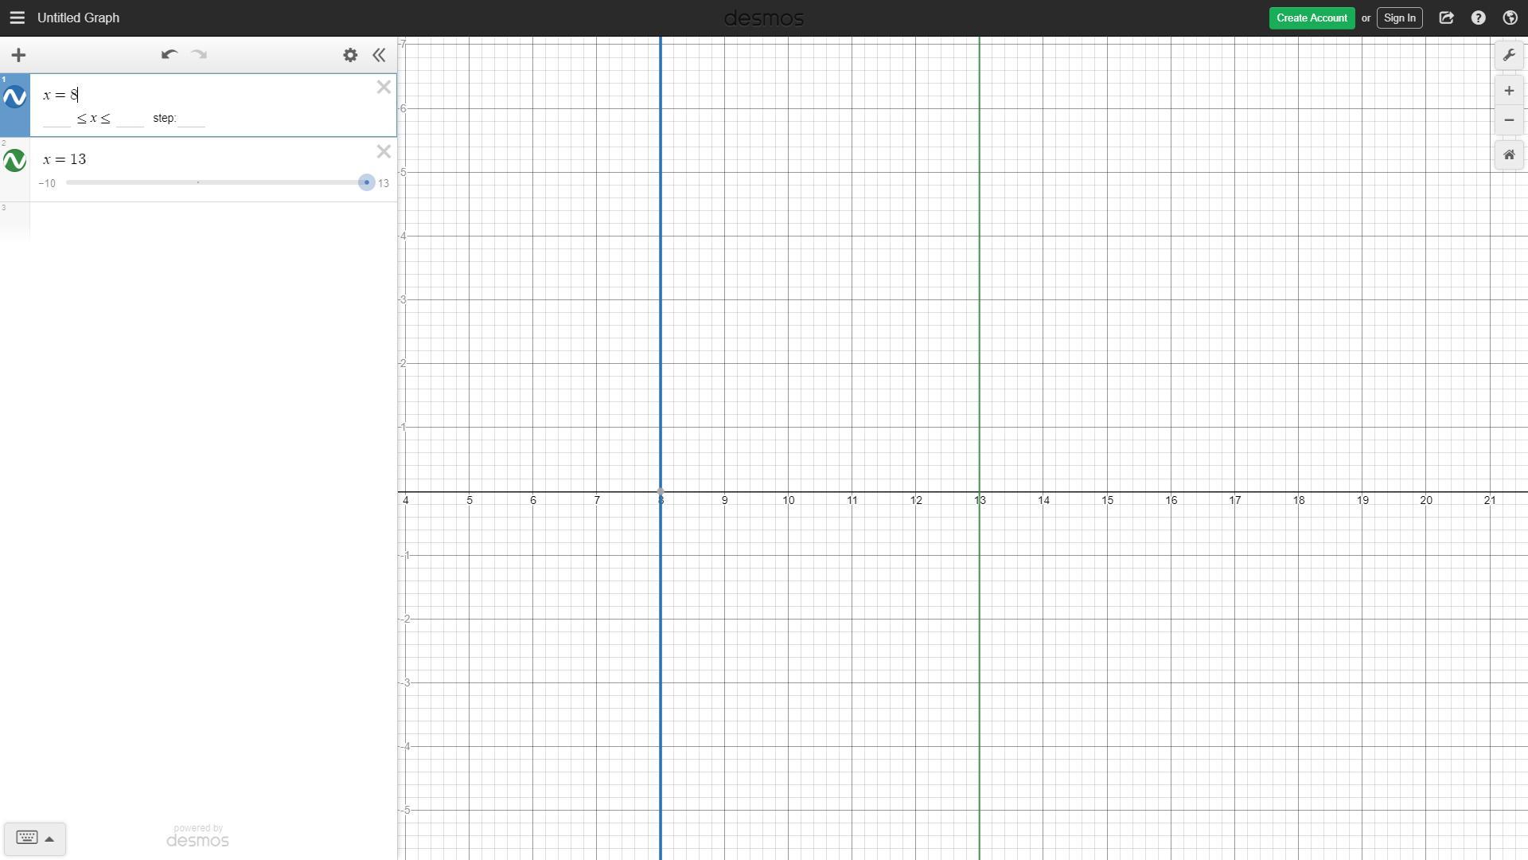This screenshot has height=860, width=1528.
Task: Collapse the expression list panel
Action: tap(380, 55)
